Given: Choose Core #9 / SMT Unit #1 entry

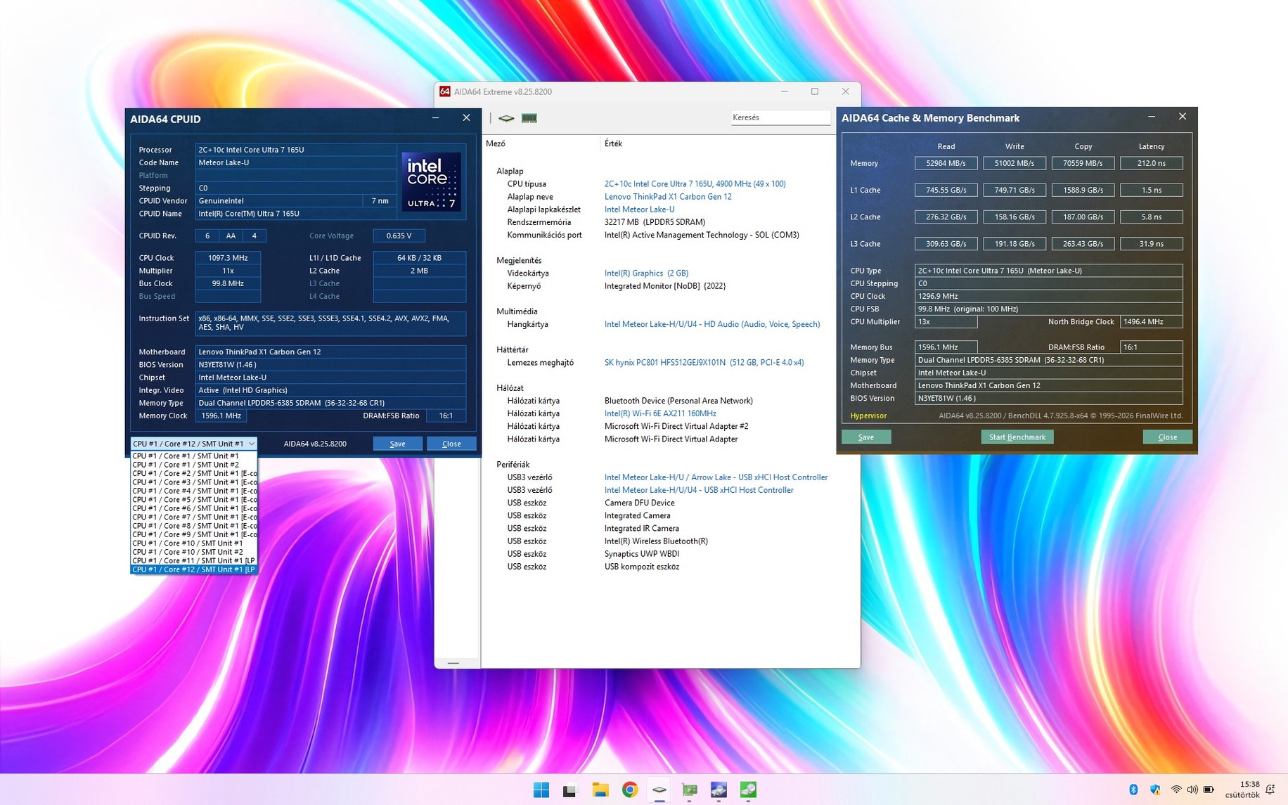Looking at the screenshot, I should point(194,534).
